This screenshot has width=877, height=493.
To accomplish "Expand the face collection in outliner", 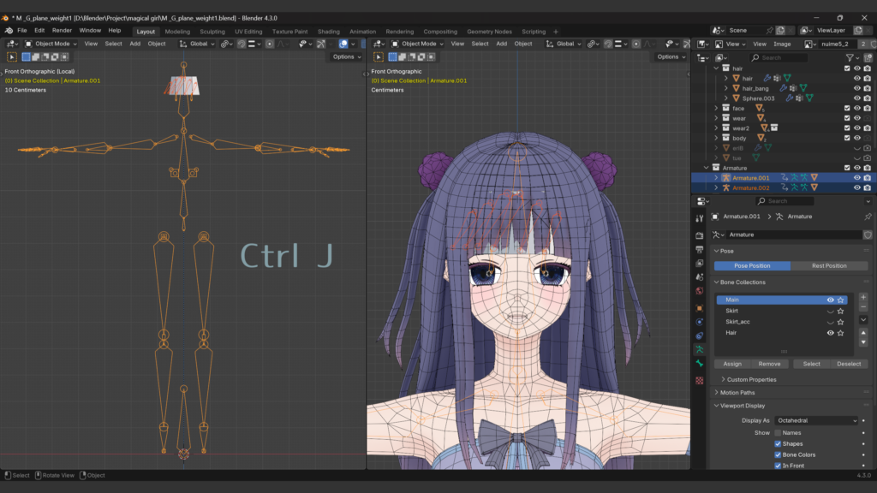I will [x=717, y=109].
